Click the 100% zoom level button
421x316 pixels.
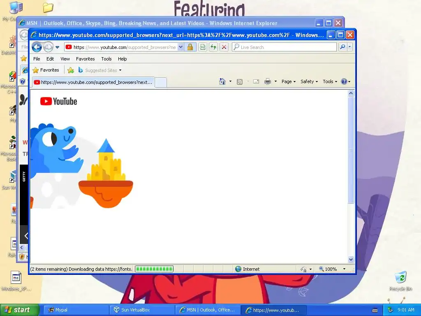tap(328, 269)
